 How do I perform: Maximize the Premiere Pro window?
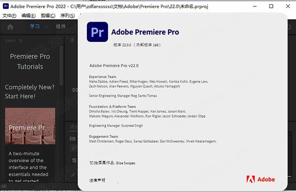tap(271, 6)
